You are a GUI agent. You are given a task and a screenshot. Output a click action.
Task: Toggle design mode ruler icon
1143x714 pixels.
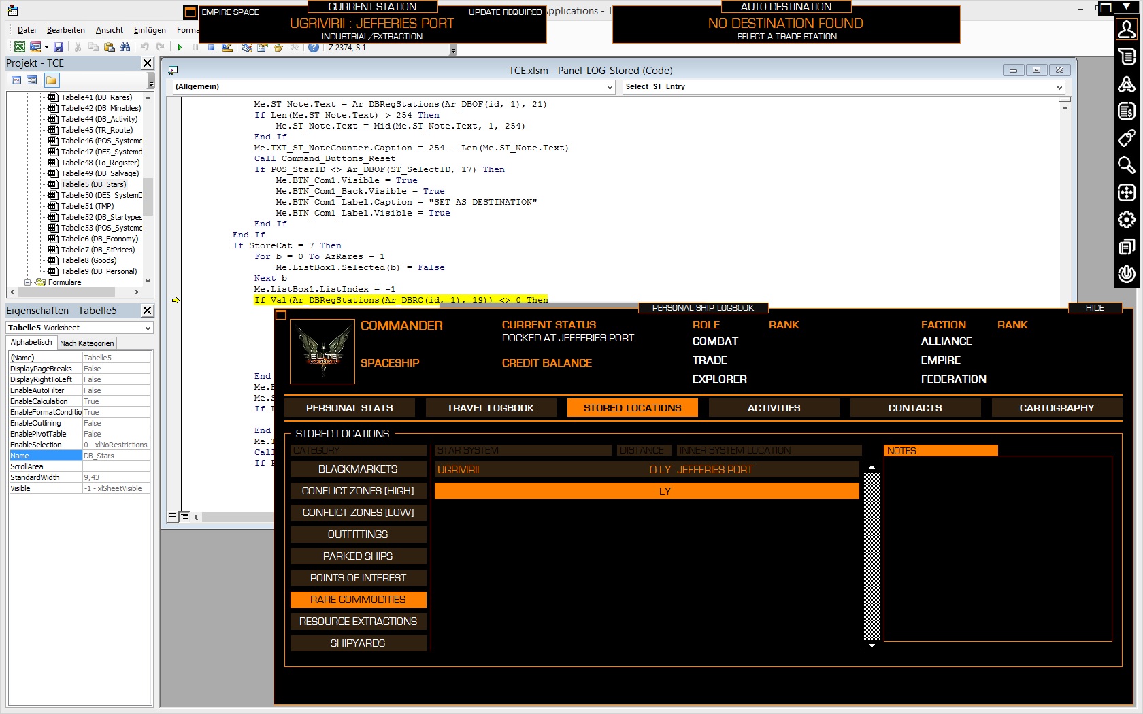[x=227, y=47]
